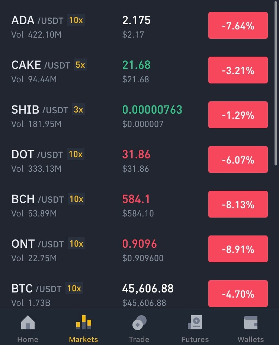Select the CAKE 5x leverage badge
Viewport: 279px width, 345px height.
point(80,65)
